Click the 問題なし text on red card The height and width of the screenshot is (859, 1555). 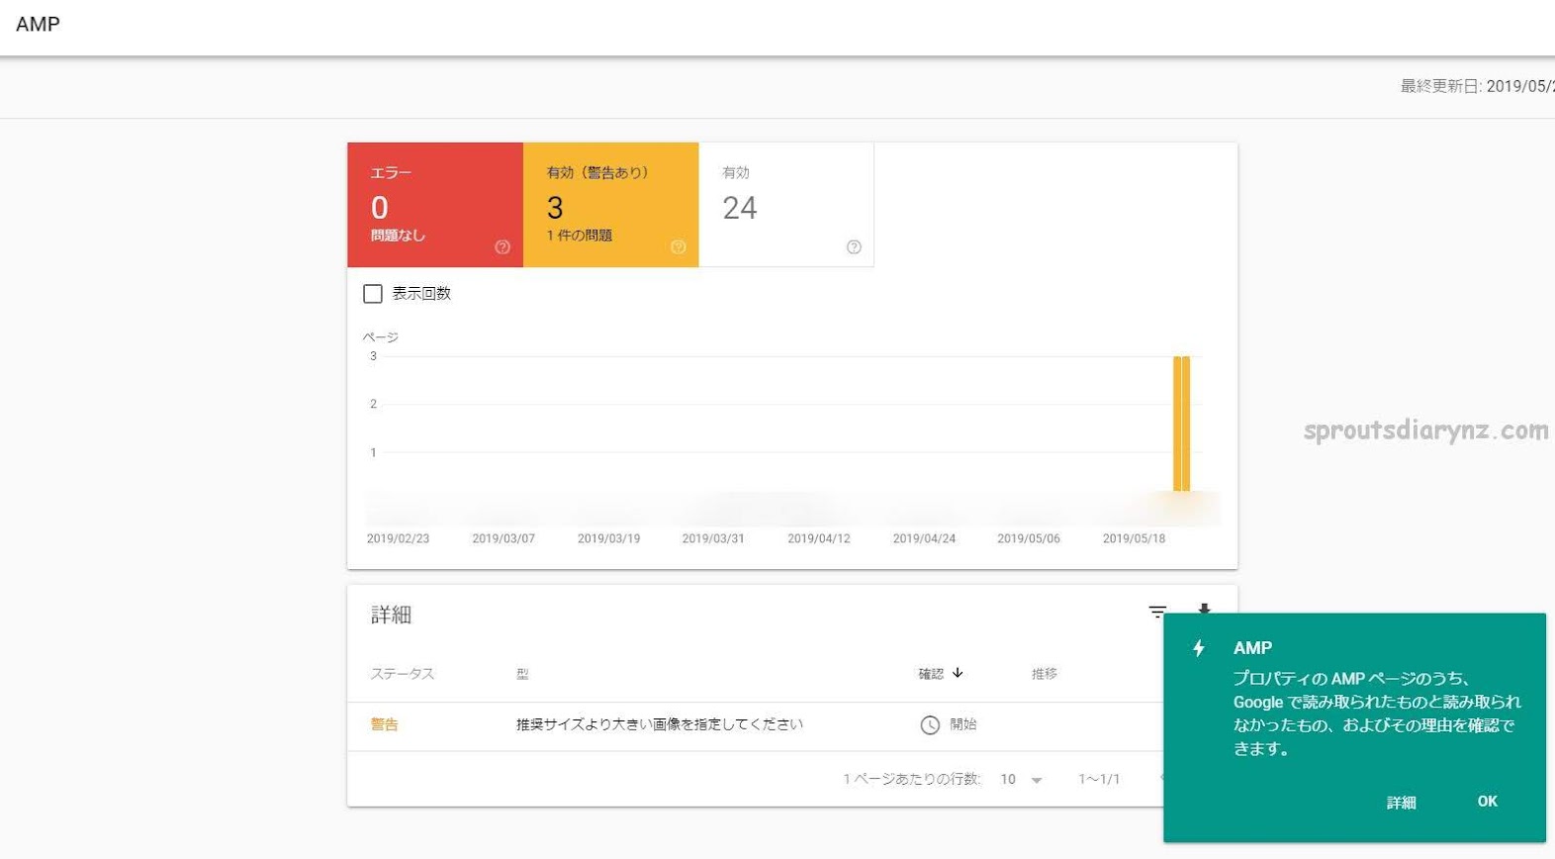click(x=398, y=236)
